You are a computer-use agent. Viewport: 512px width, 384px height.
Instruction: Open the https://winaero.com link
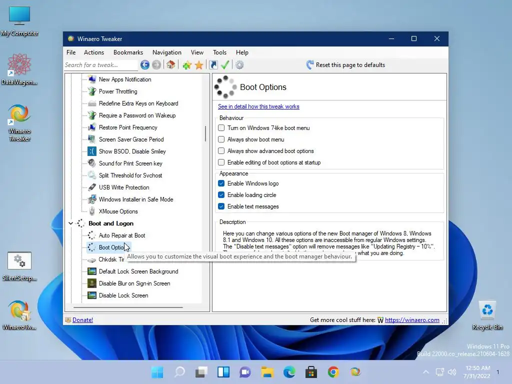click(x=412, y=320)
